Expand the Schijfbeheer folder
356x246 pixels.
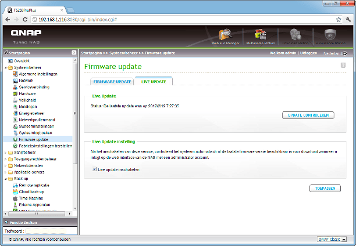[x=6, y=153]
